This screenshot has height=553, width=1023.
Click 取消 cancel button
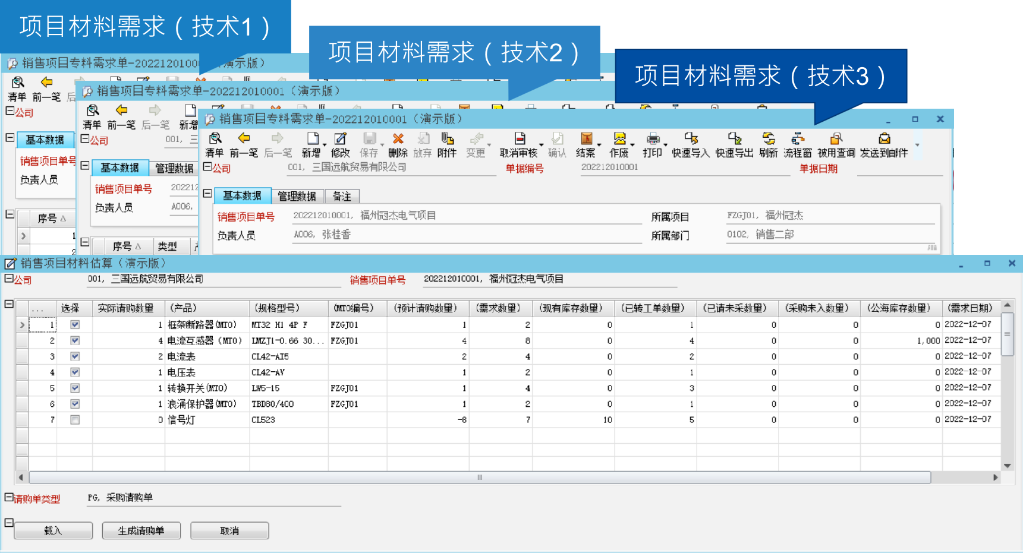pos(229,530)
